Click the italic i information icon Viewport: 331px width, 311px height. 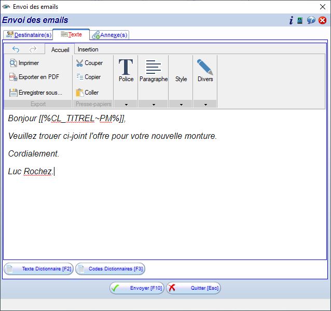(291, 20)
